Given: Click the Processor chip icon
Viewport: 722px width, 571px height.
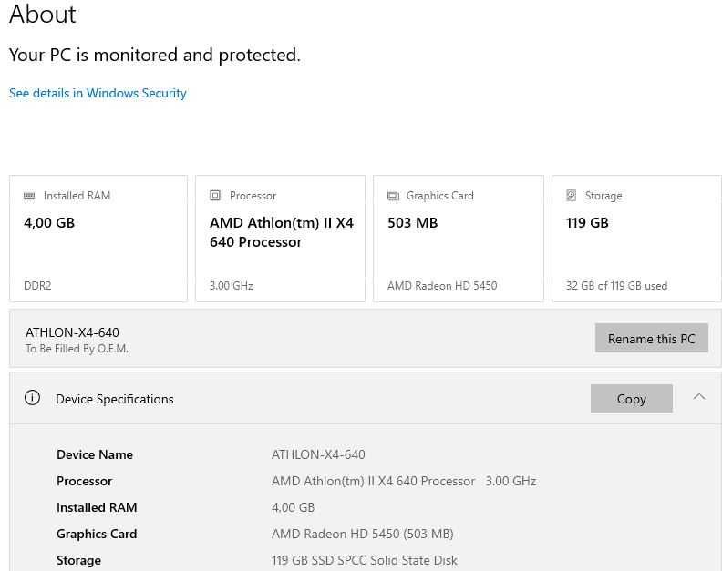Looking at the screenshot, I should tap(215, 196).
